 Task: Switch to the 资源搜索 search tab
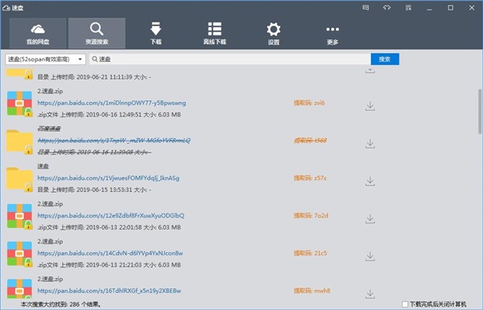(97, 33)
